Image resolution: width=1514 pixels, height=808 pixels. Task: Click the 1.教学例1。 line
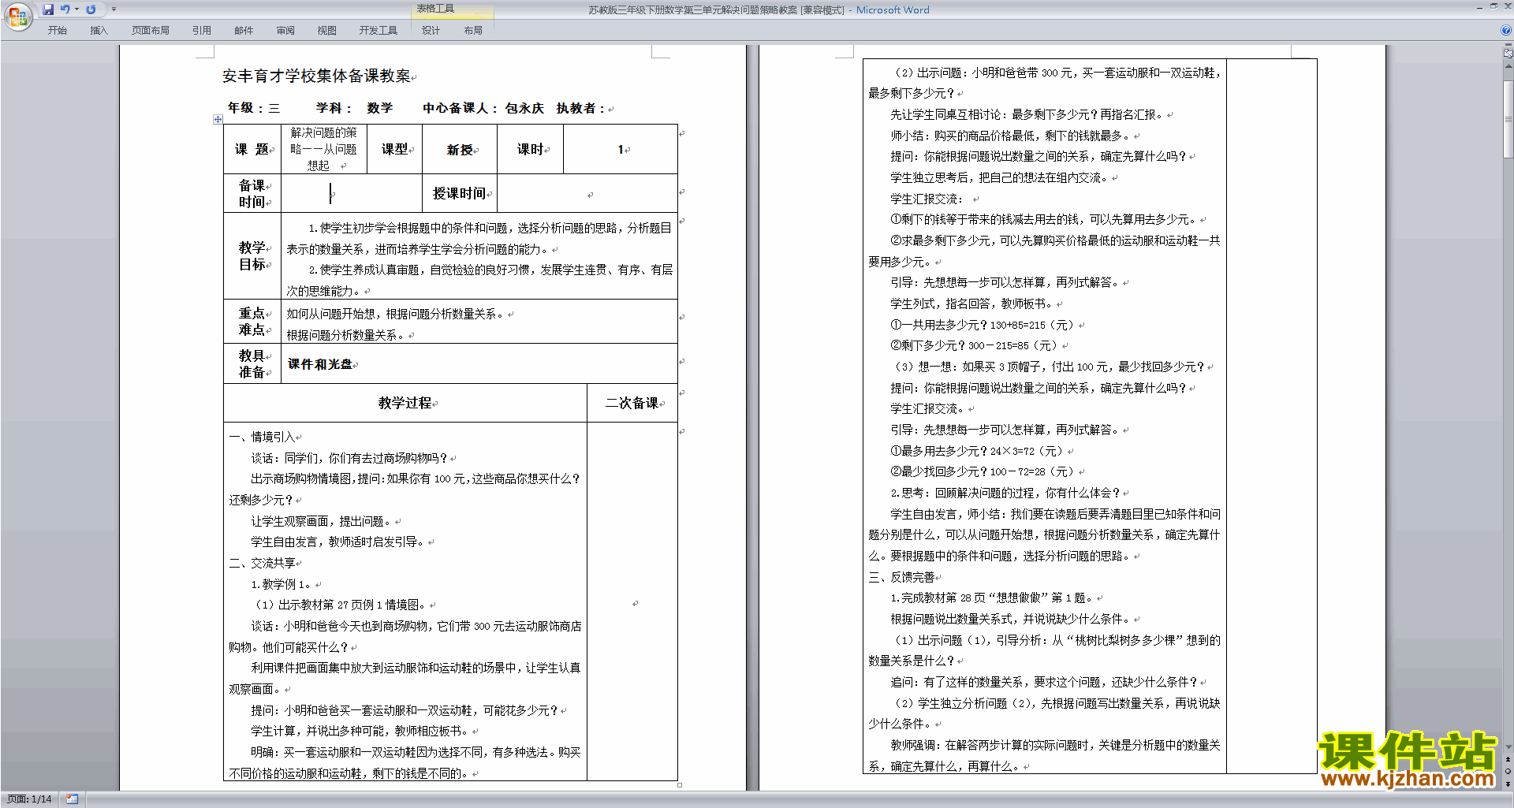(x=282, y=584)
